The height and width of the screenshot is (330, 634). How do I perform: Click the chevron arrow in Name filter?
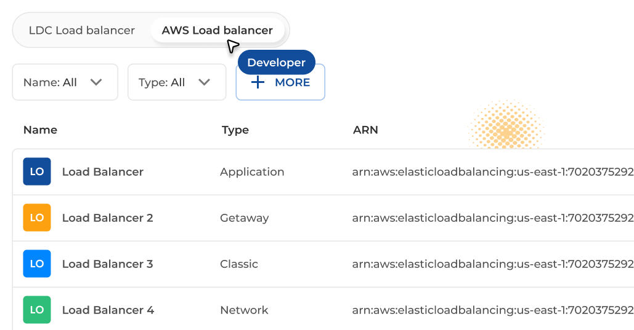(96, 82)
